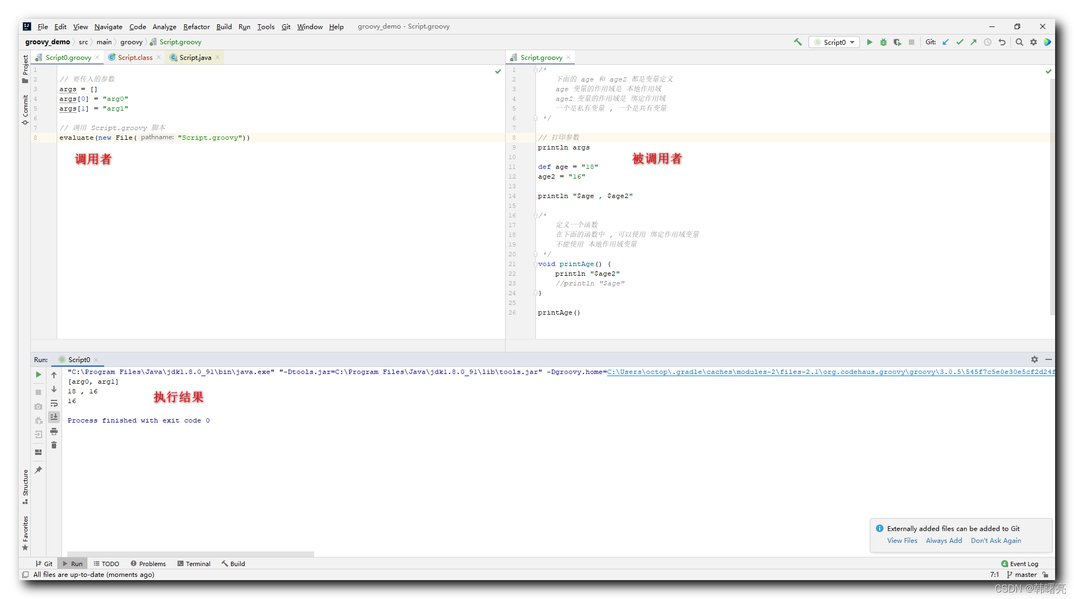This screenshot has height=599, width=1074.
Task: Open the Script0 run configuration dropdown
Action: tap(834, 42)
